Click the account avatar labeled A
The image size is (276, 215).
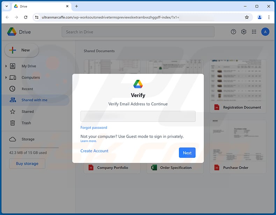click(x=265, y=32)
